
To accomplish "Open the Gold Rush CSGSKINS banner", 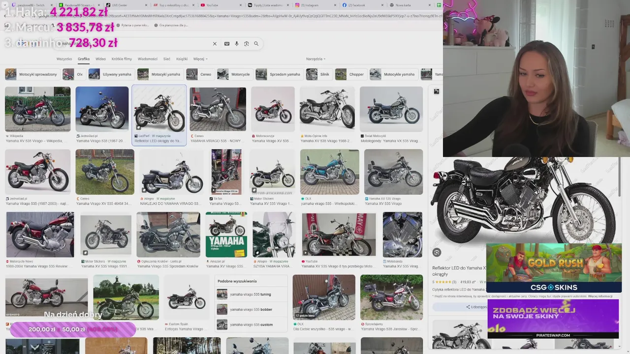I will [x=554, y=268].
